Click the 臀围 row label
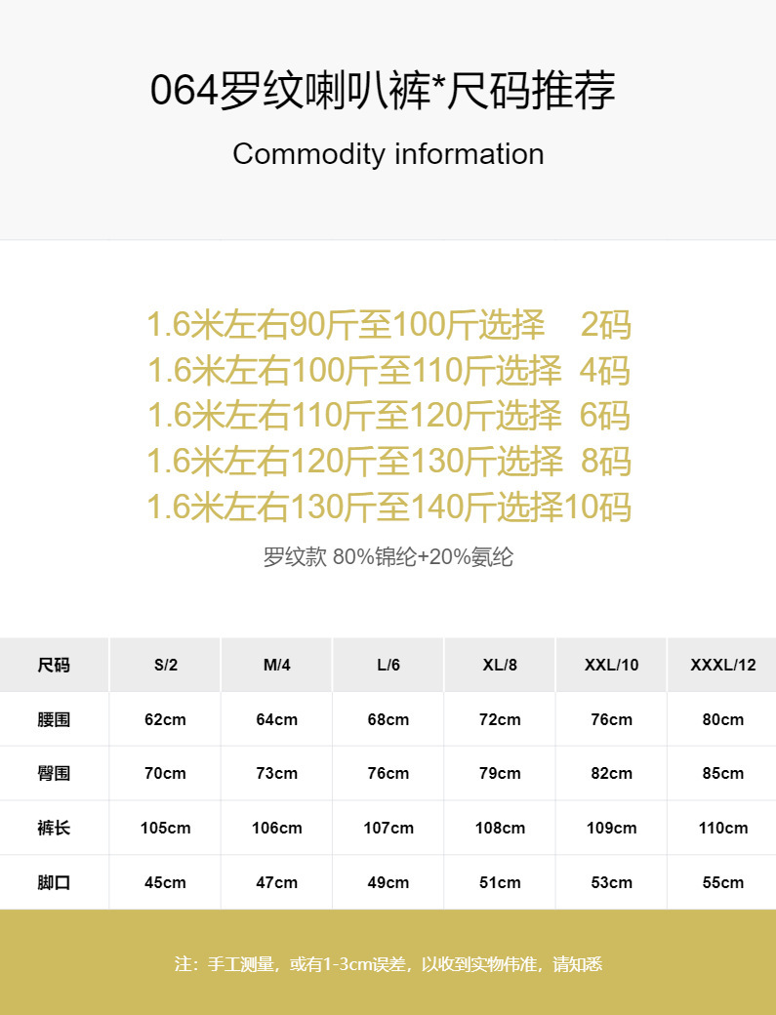Image resolution: width=776 pixels, height=1015 pixels. point(54,773)
